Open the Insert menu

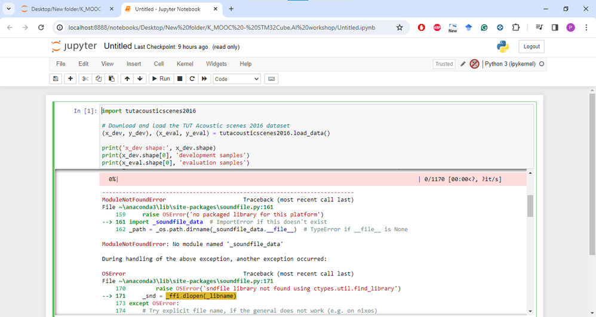point(134,64)
